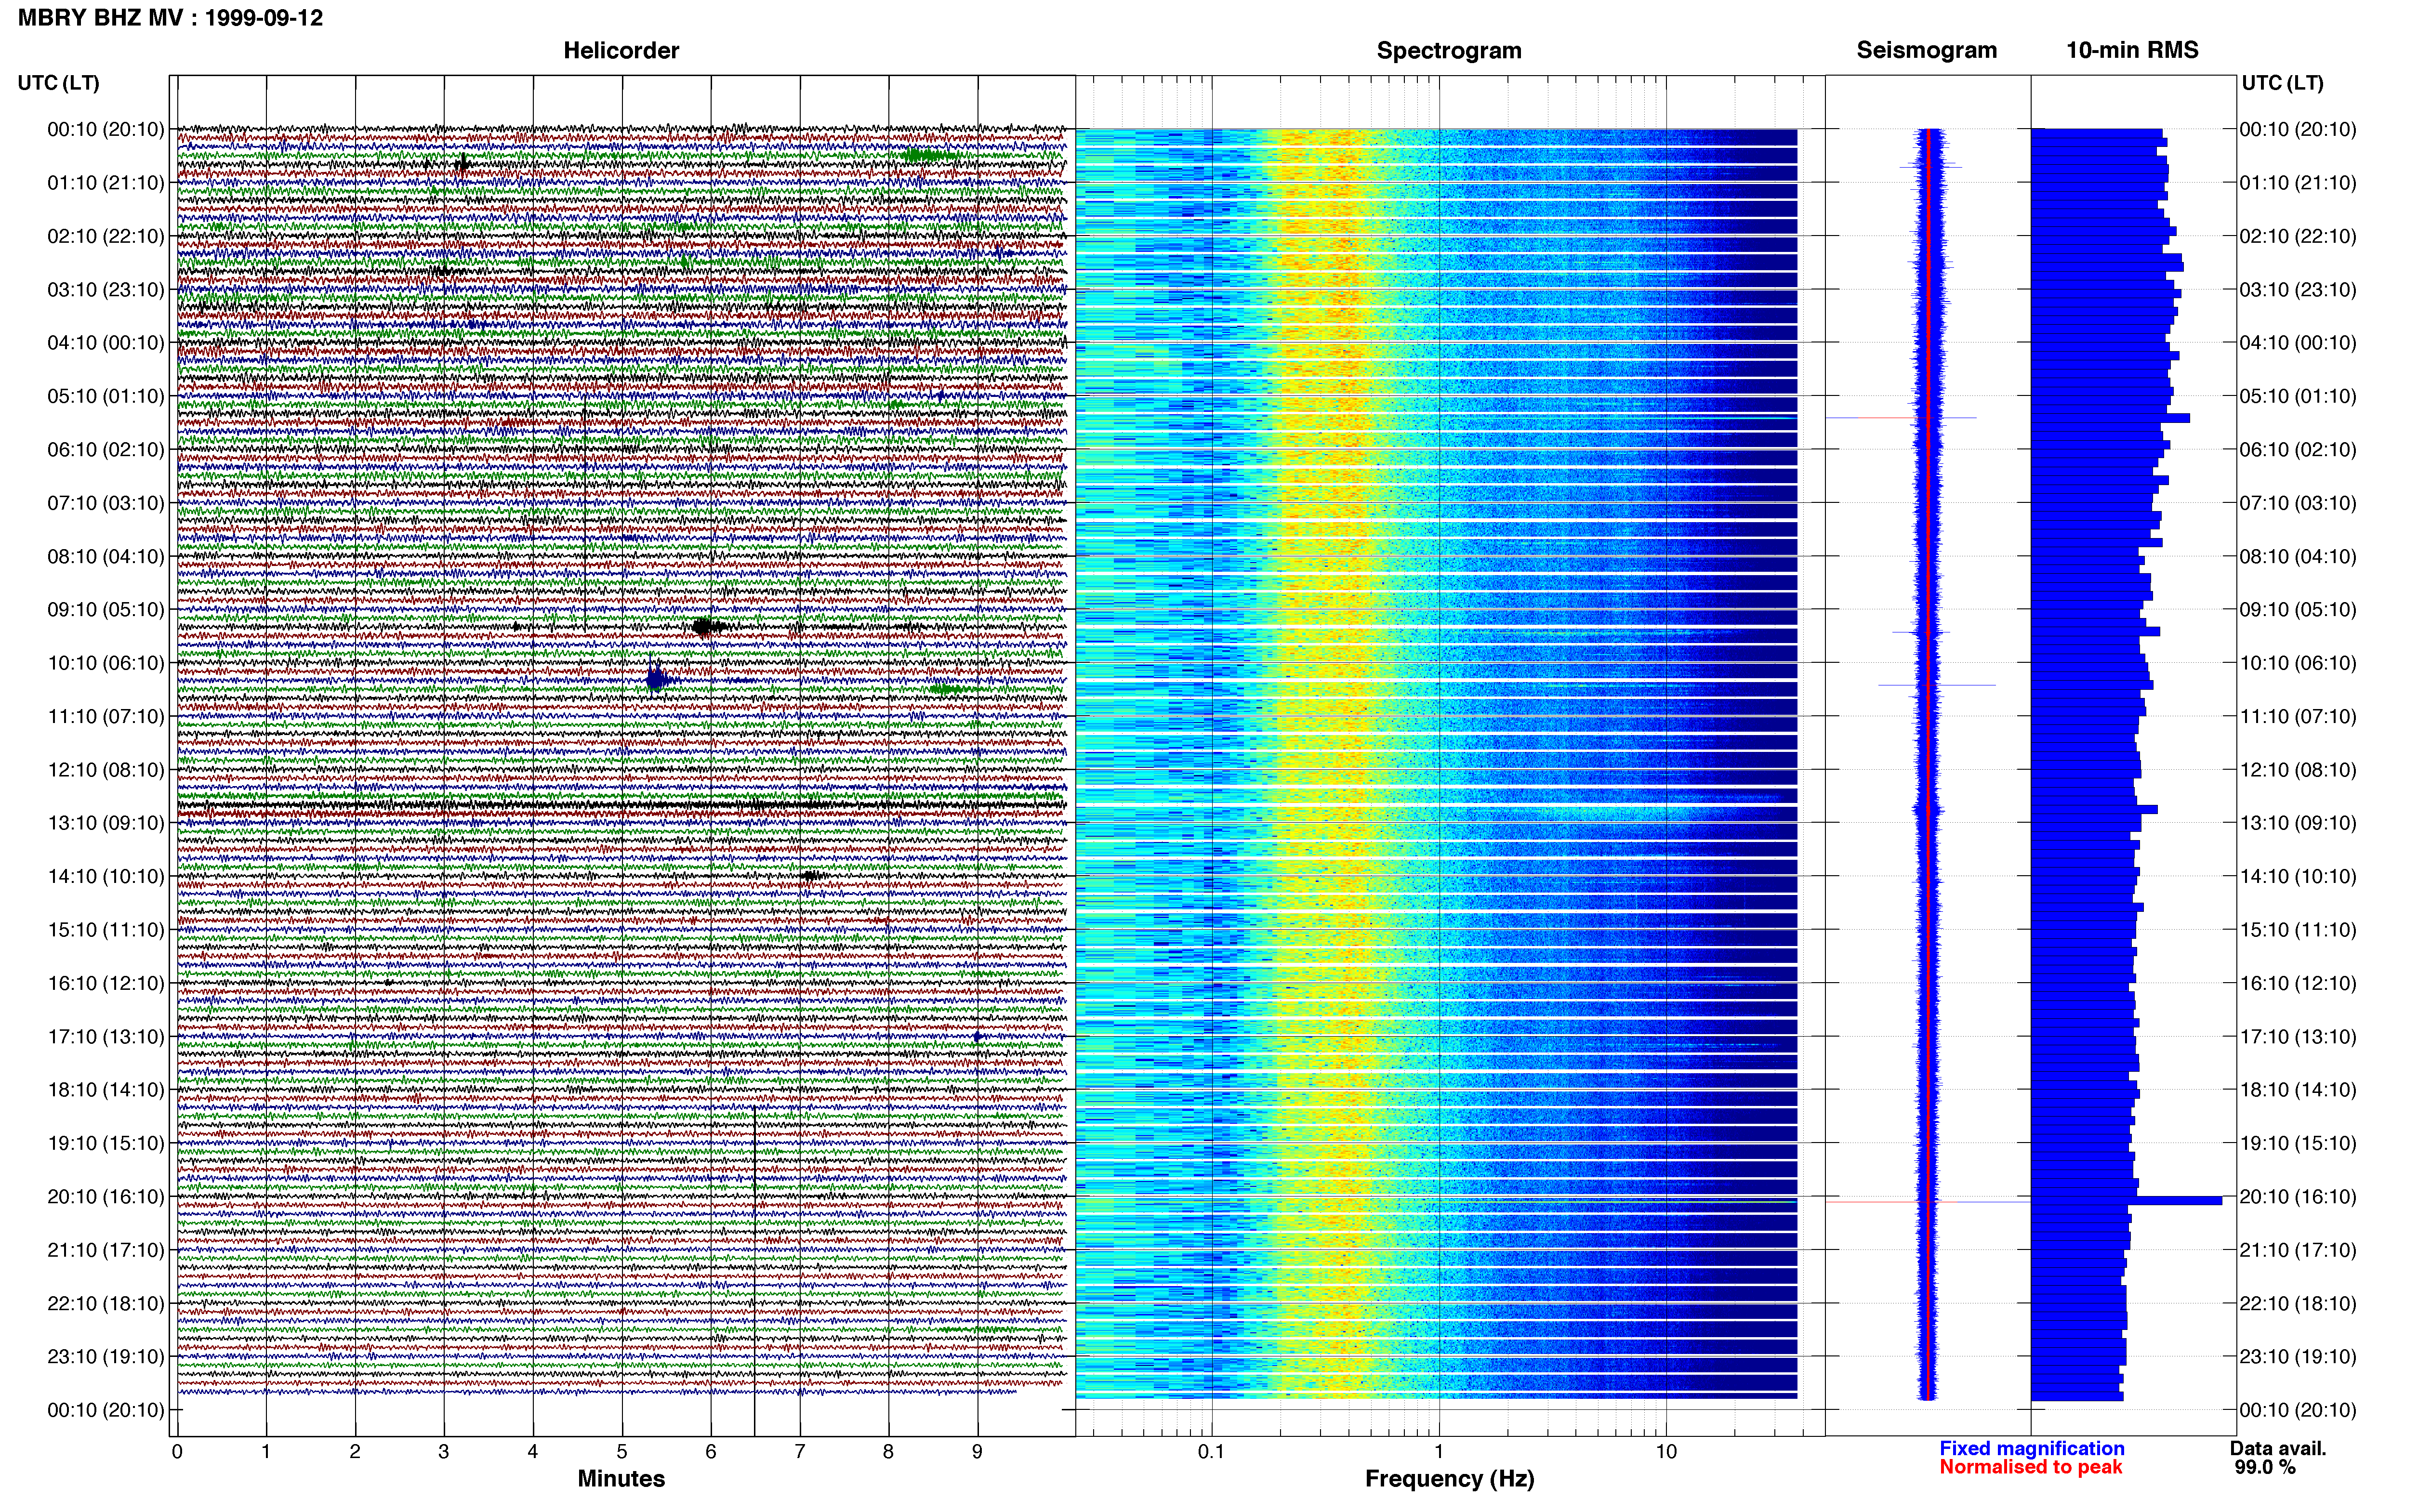The height and width of the screenshot is (1512, 2418).
Task: Click the left time label 10:10 (06:10)
Action: (x=106, y=663)
